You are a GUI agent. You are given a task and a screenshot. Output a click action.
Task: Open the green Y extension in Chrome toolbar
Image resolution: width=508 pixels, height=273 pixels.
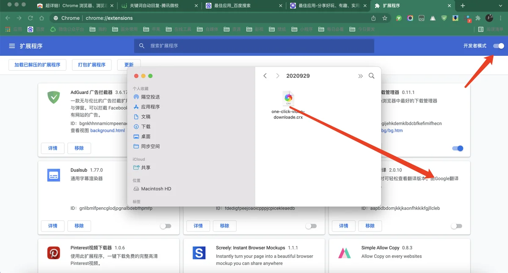coord(399,18)
